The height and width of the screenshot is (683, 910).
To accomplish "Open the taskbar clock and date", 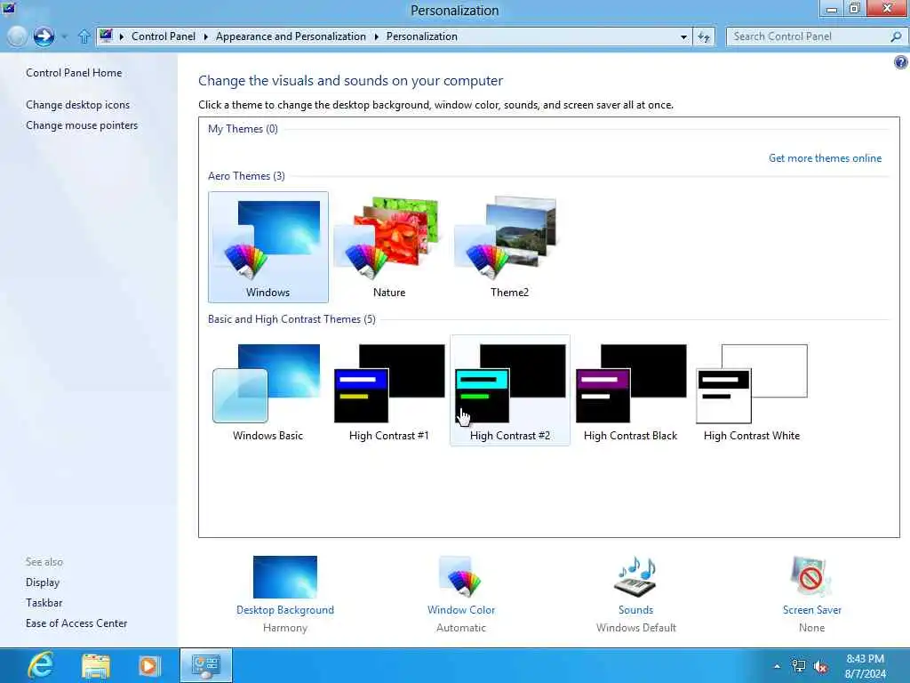I will [866, 666].
